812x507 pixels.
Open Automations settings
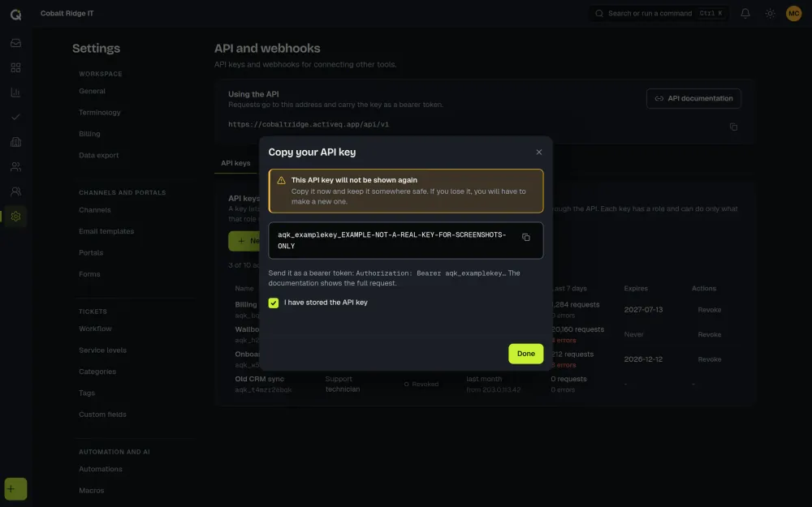point(101,469)
